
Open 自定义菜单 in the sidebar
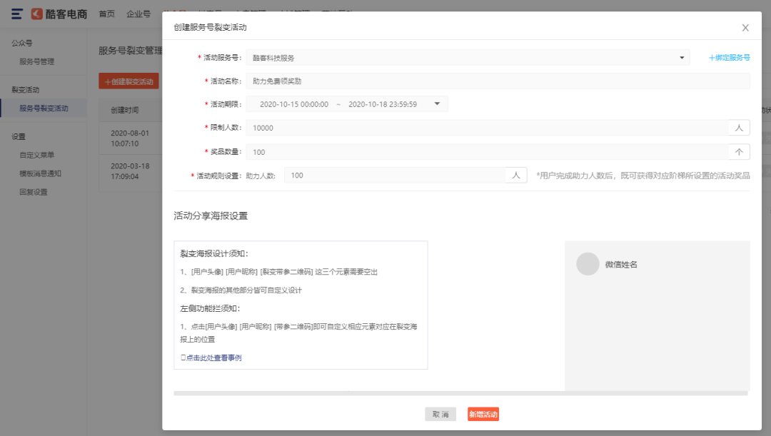coord(37,155)
